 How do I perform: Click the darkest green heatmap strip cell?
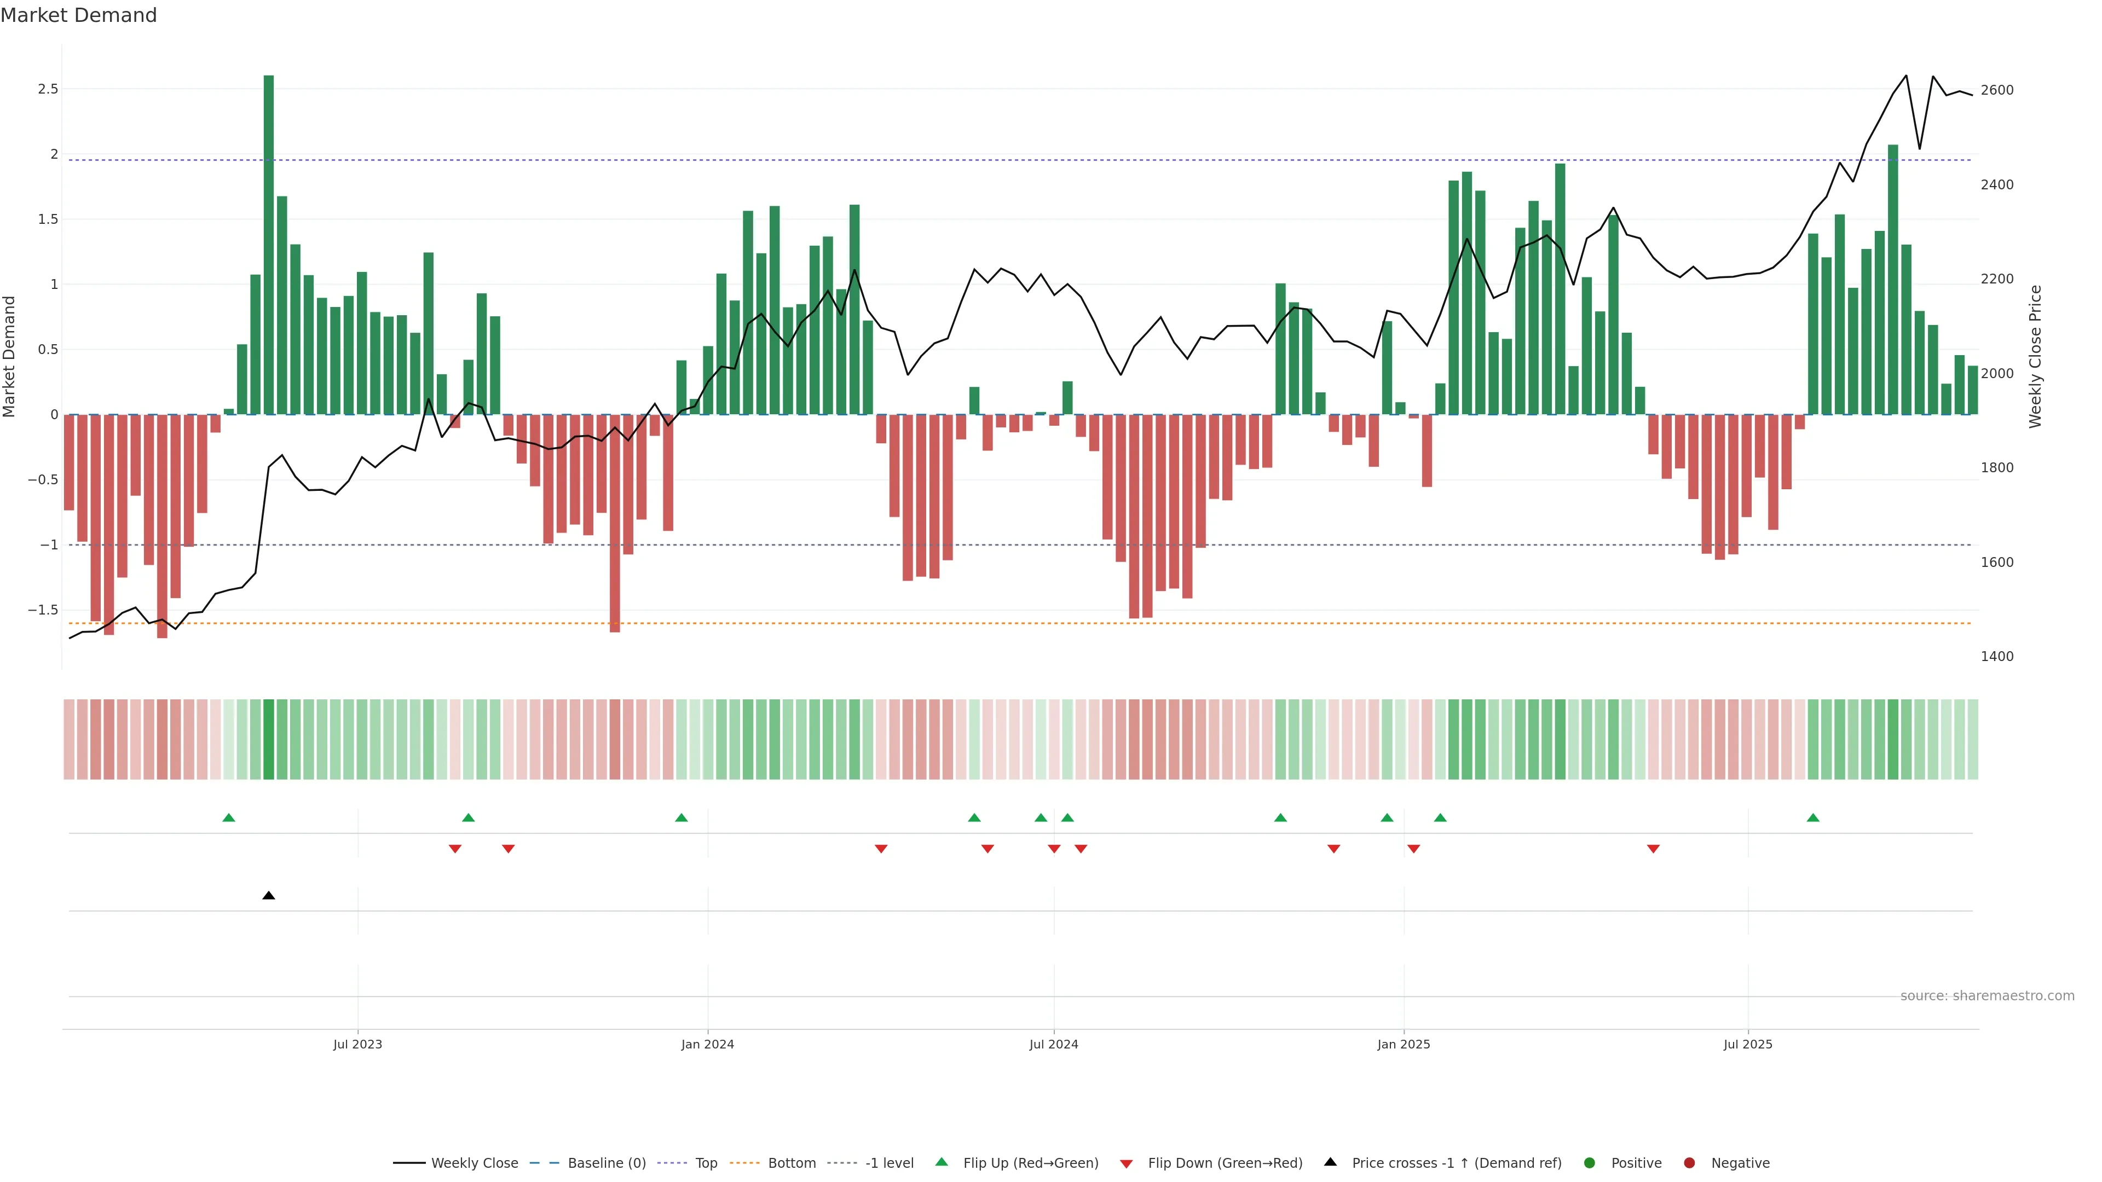[x=268, y=739]
